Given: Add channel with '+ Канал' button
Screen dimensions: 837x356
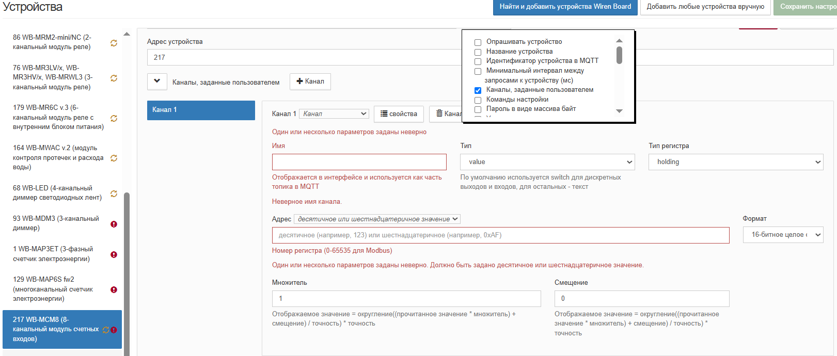Looking at the screenshot, I should coord(310,82).
